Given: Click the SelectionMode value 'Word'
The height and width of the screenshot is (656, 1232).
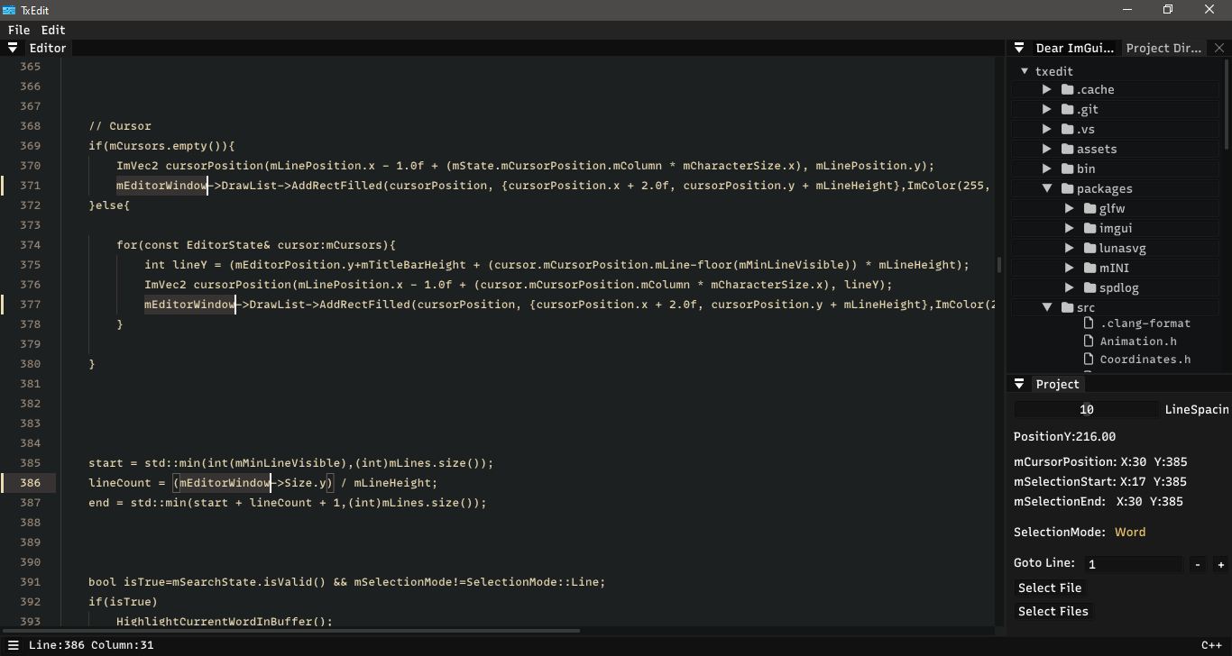Looking at the screenshot, I should [x=1130, y=532].
